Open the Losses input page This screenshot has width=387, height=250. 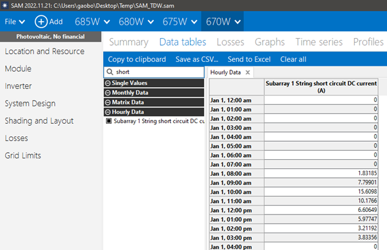pyautogui.click(x=16, y=139)
